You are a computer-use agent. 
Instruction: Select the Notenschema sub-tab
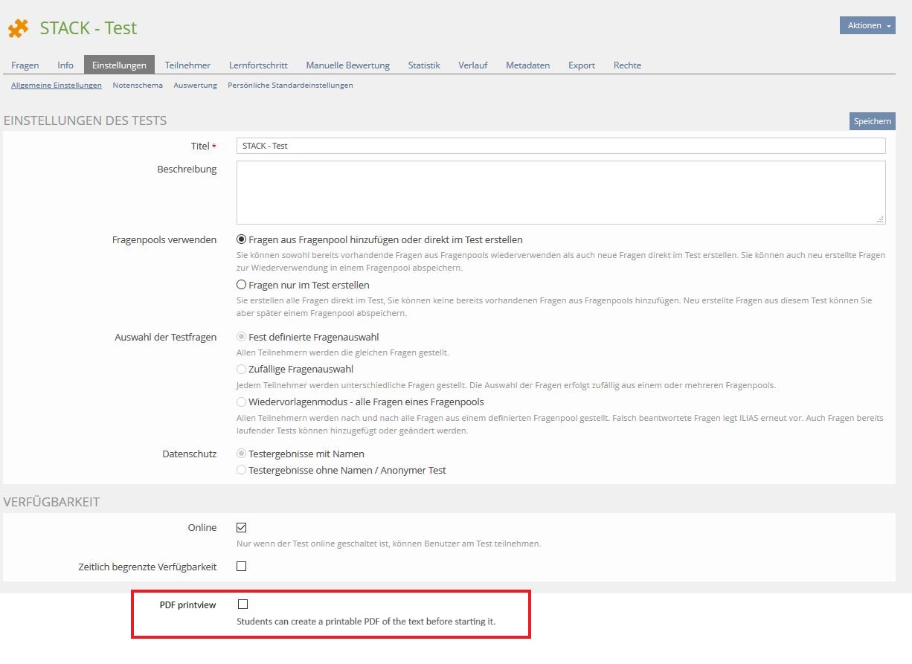tap(138, 86)
